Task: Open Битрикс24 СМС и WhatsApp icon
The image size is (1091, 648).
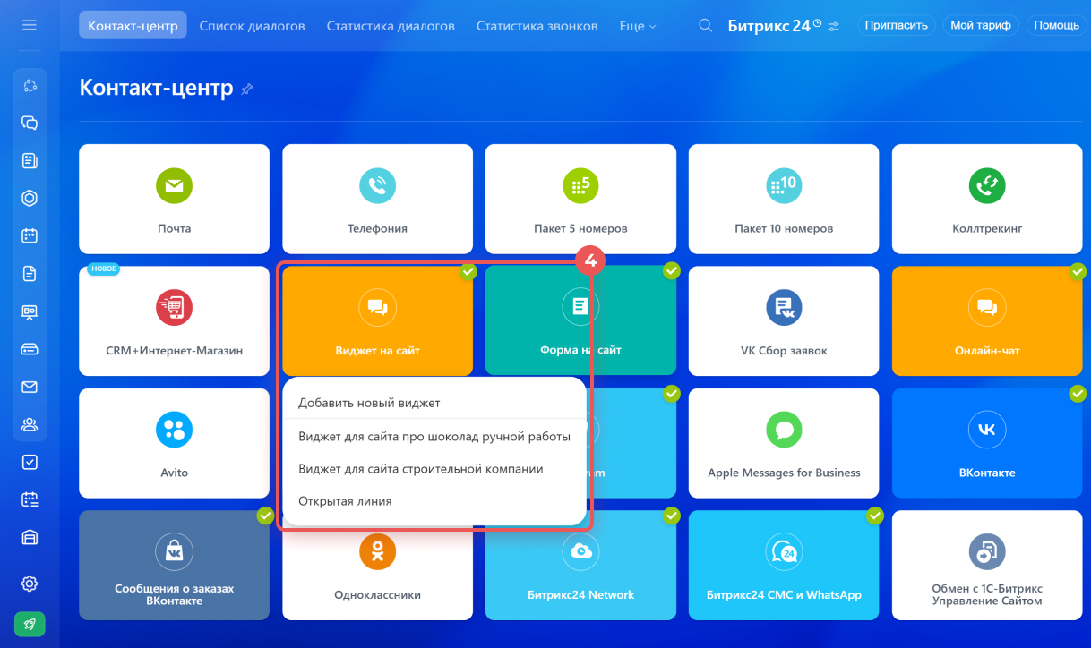Action: point(784,551)
